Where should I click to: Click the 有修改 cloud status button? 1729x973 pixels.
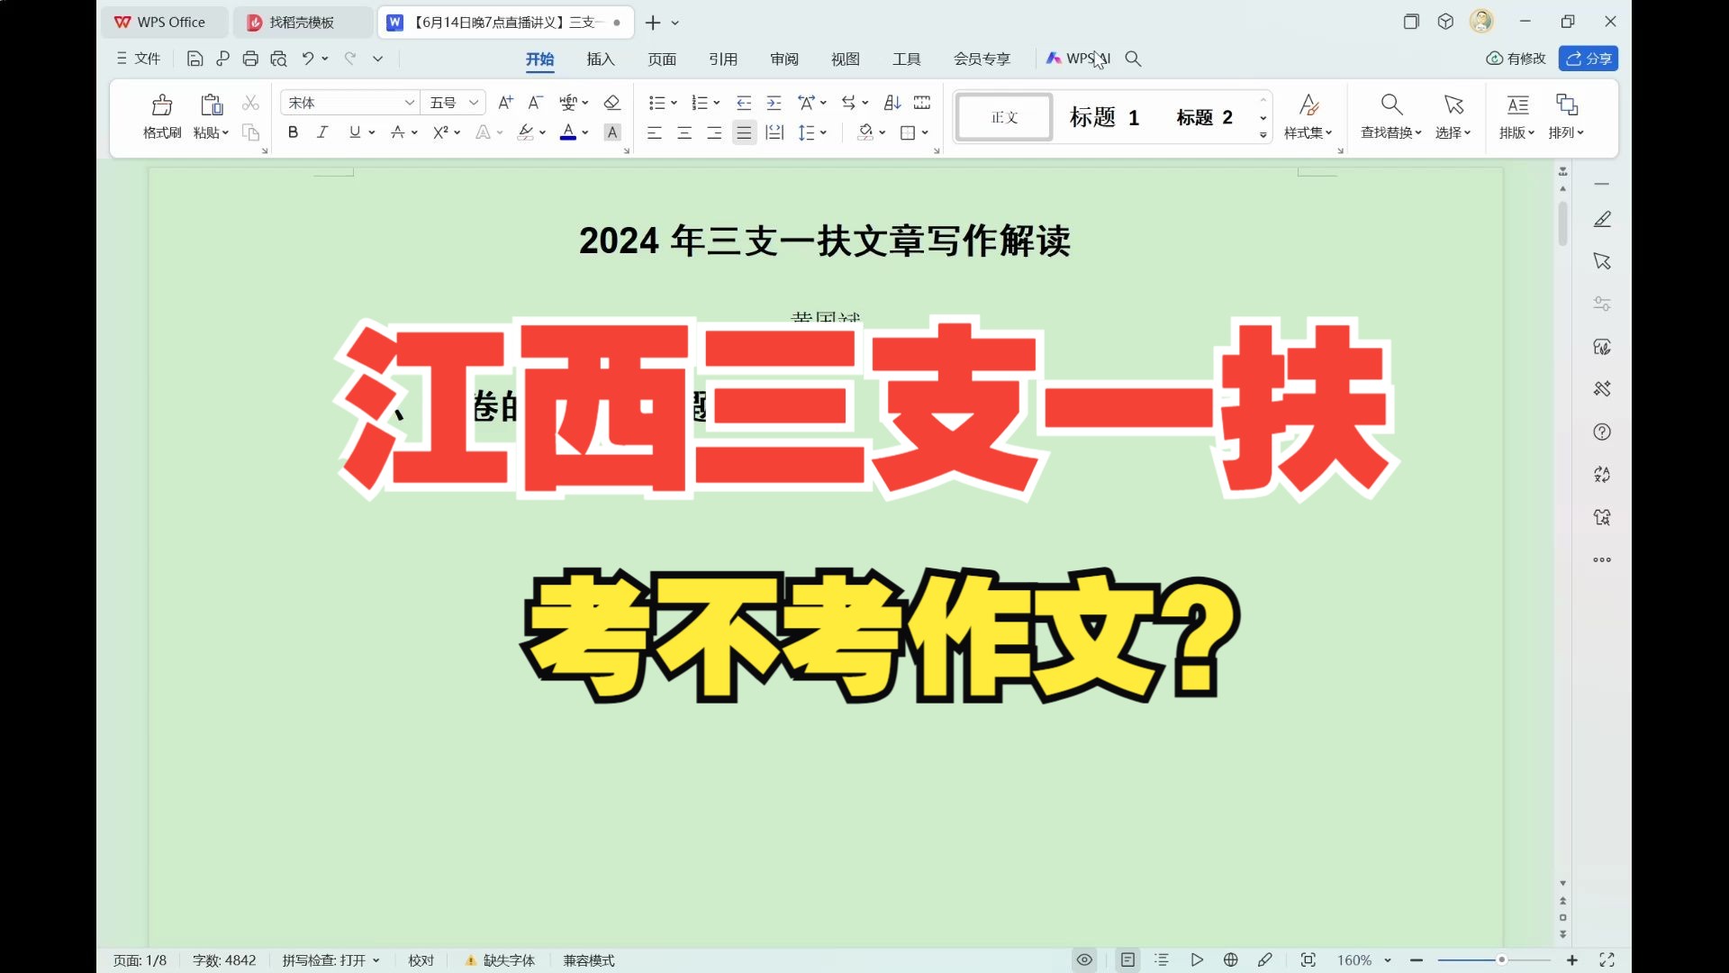pyautogui.click(x=1516, y=59)
